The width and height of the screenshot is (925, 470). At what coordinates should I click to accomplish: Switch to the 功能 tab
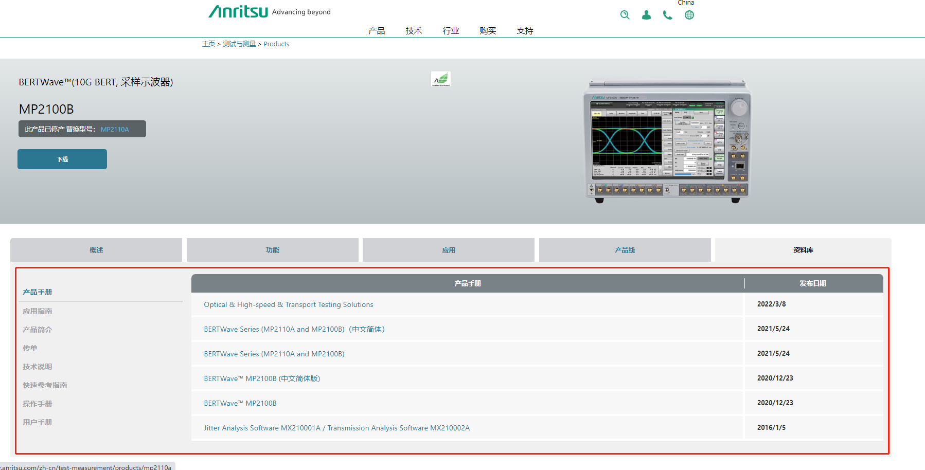coord(272,250)
